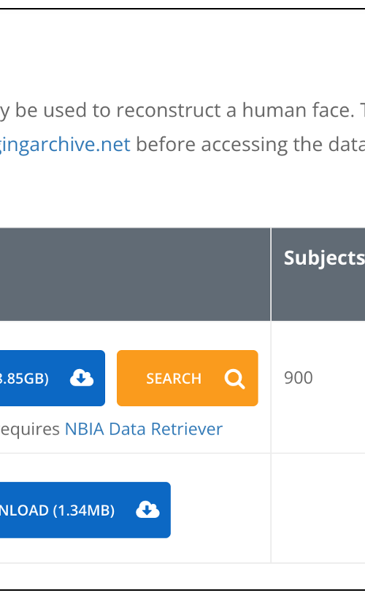Click the Subjects column header
The width and height of the screenshot is (365, 601).
(x=324, y=258)
